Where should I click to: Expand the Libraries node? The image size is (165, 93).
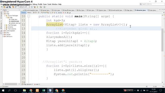[5, 27]
